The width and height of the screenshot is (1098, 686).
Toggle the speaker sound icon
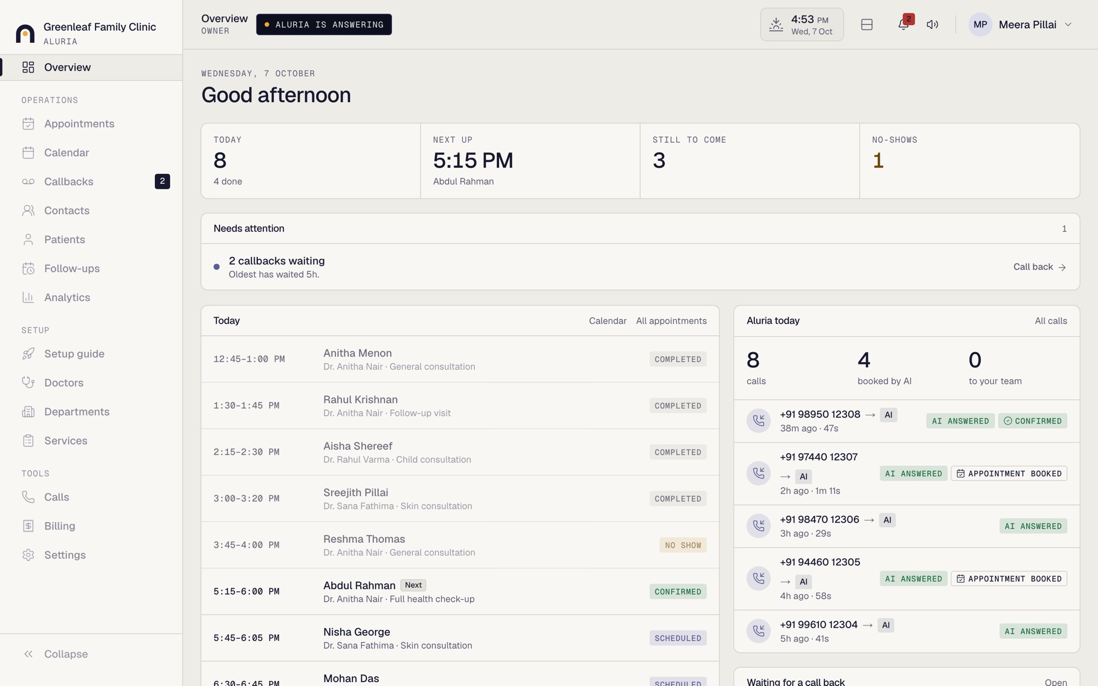click(932, 25)
